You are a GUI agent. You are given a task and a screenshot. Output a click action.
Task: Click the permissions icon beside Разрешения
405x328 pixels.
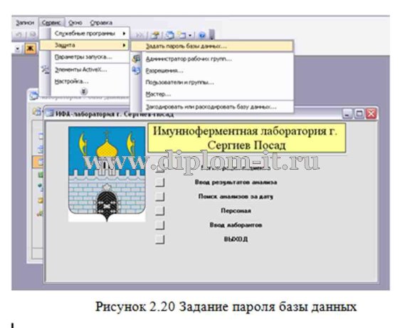click(x=136, y=71)
